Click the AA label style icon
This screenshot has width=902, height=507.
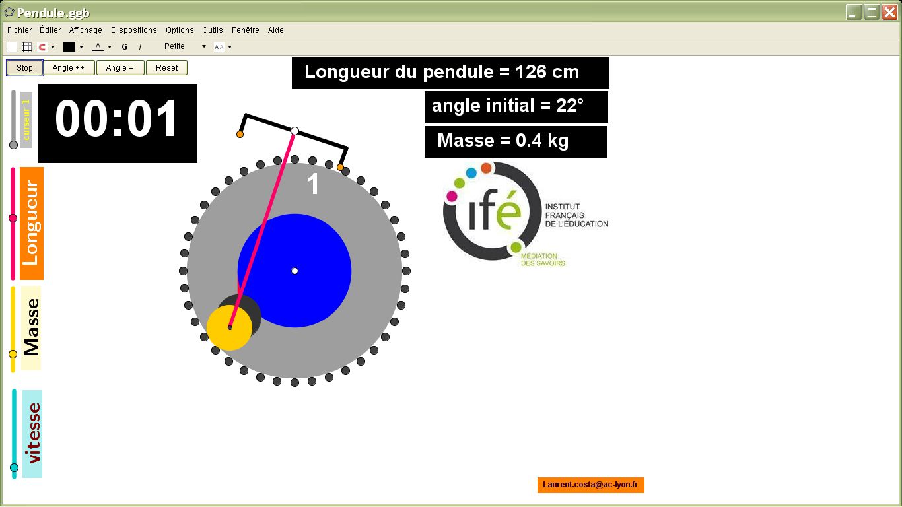219,47
